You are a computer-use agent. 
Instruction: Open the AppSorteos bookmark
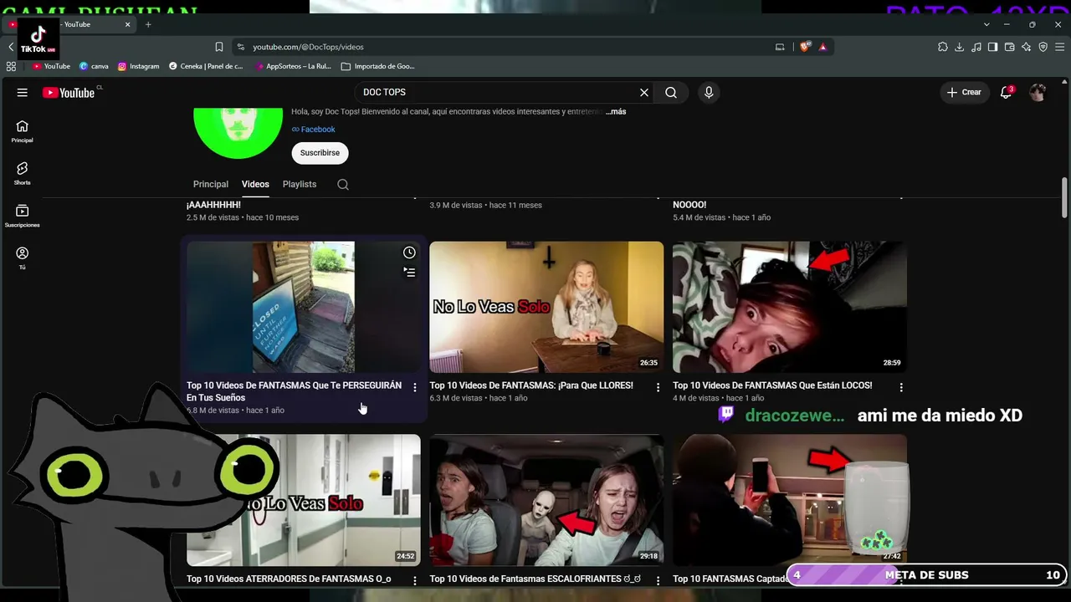(x=294, y=66)
